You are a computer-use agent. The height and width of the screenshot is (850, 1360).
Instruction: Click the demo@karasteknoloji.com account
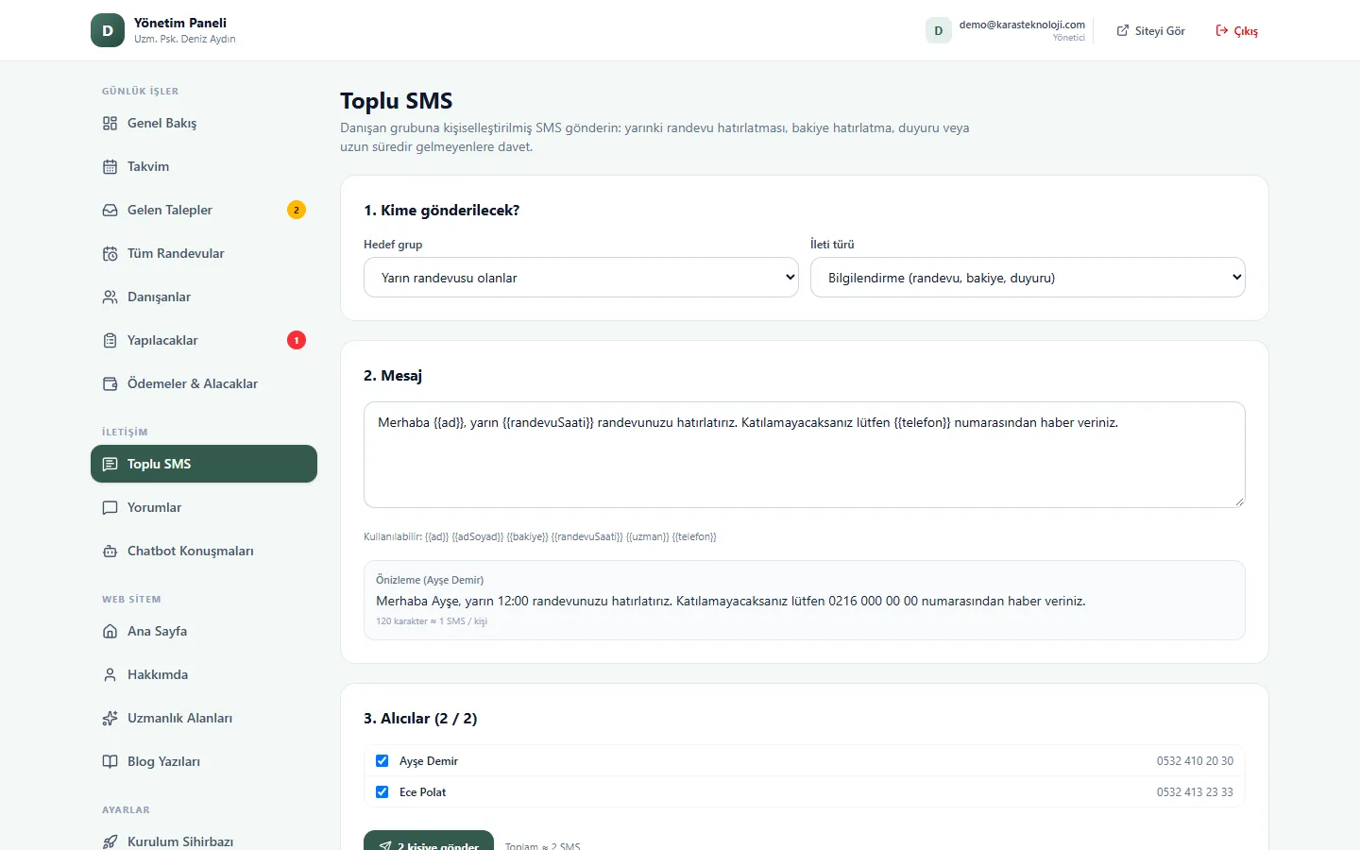[1006, 30]
